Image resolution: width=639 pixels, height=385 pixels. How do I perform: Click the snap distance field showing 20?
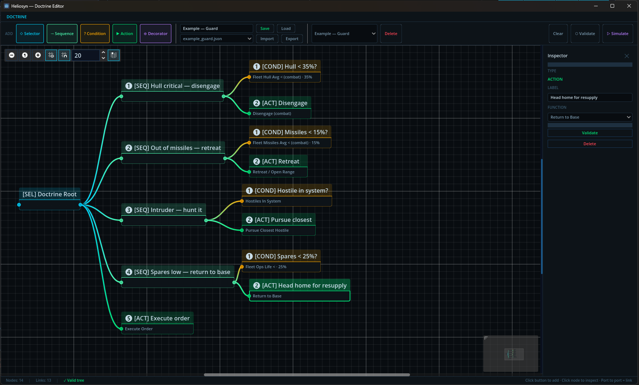(86, 55)
